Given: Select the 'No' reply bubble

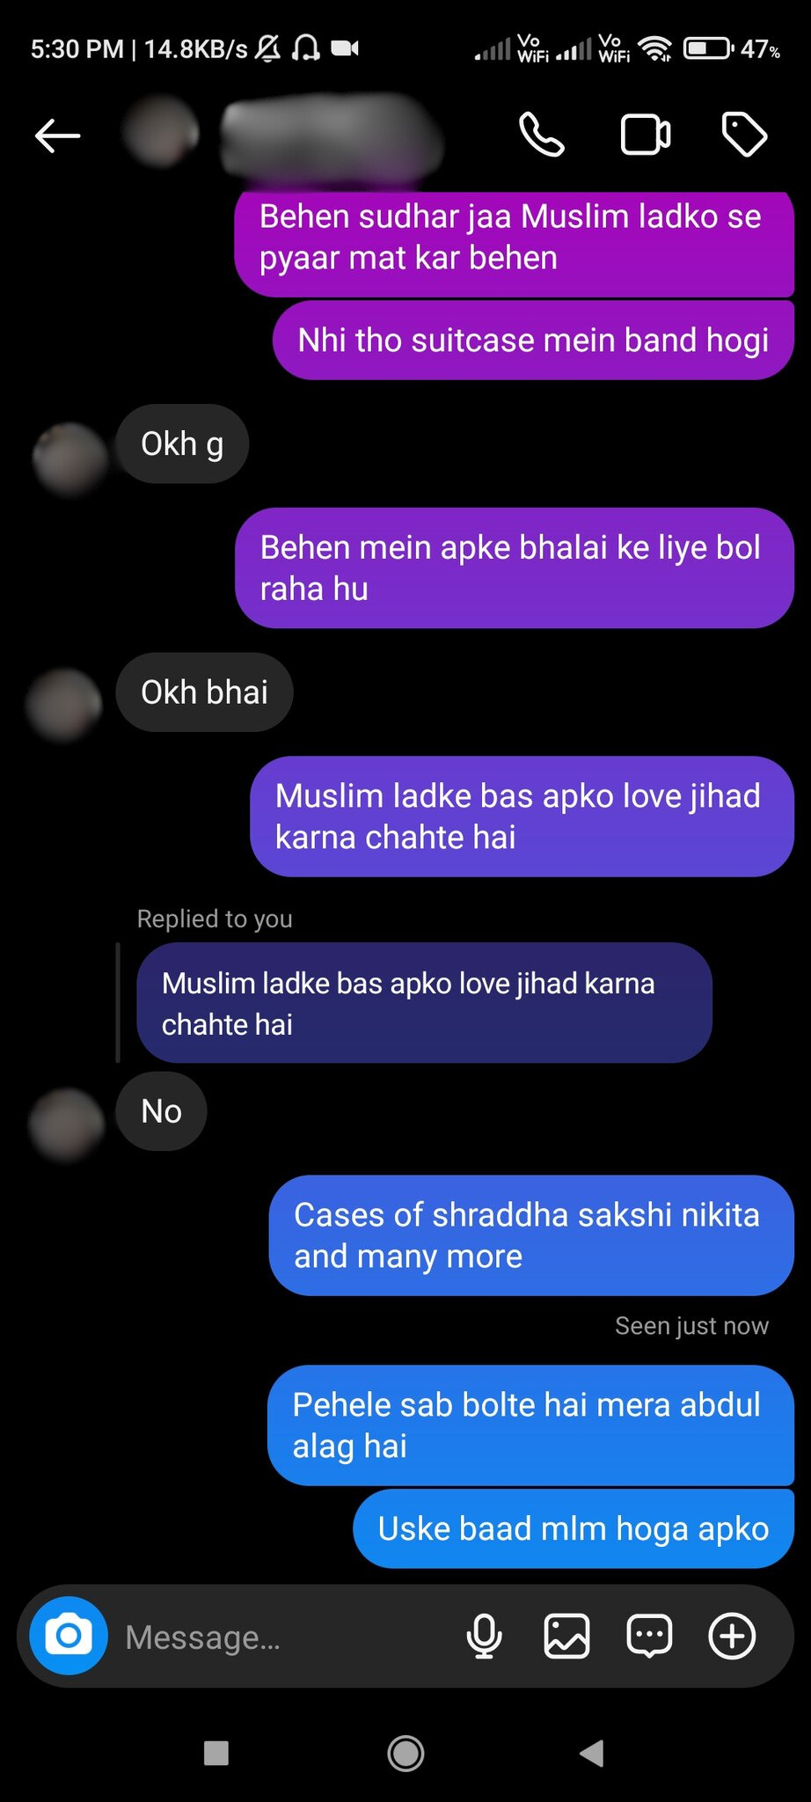Looking at the screenshot, I should click(x=161, y=1111).
